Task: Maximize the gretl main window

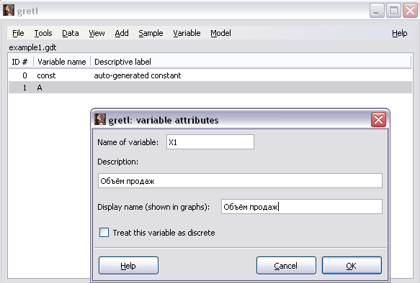Action: click(x=393, y=11)
